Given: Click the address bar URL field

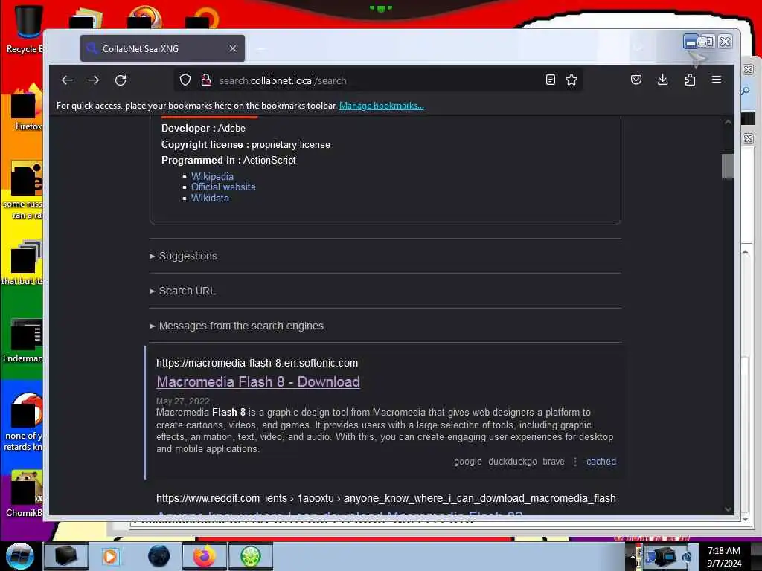Looking at the screenshot, I should [x=379, y=80].
